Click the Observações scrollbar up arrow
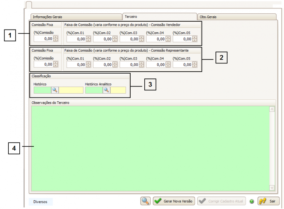284x209 pixels. pyautogui.click(x=272, y=109)
